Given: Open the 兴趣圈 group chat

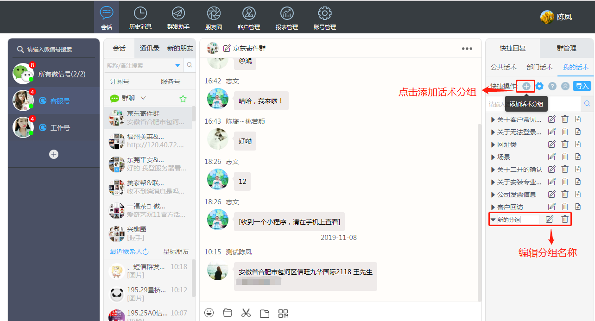Looking at the screenshot, I should 148,233.
